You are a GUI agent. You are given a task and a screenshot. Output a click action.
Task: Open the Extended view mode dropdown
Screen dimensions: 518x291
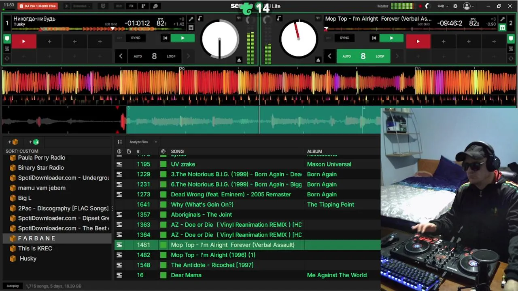82,6
